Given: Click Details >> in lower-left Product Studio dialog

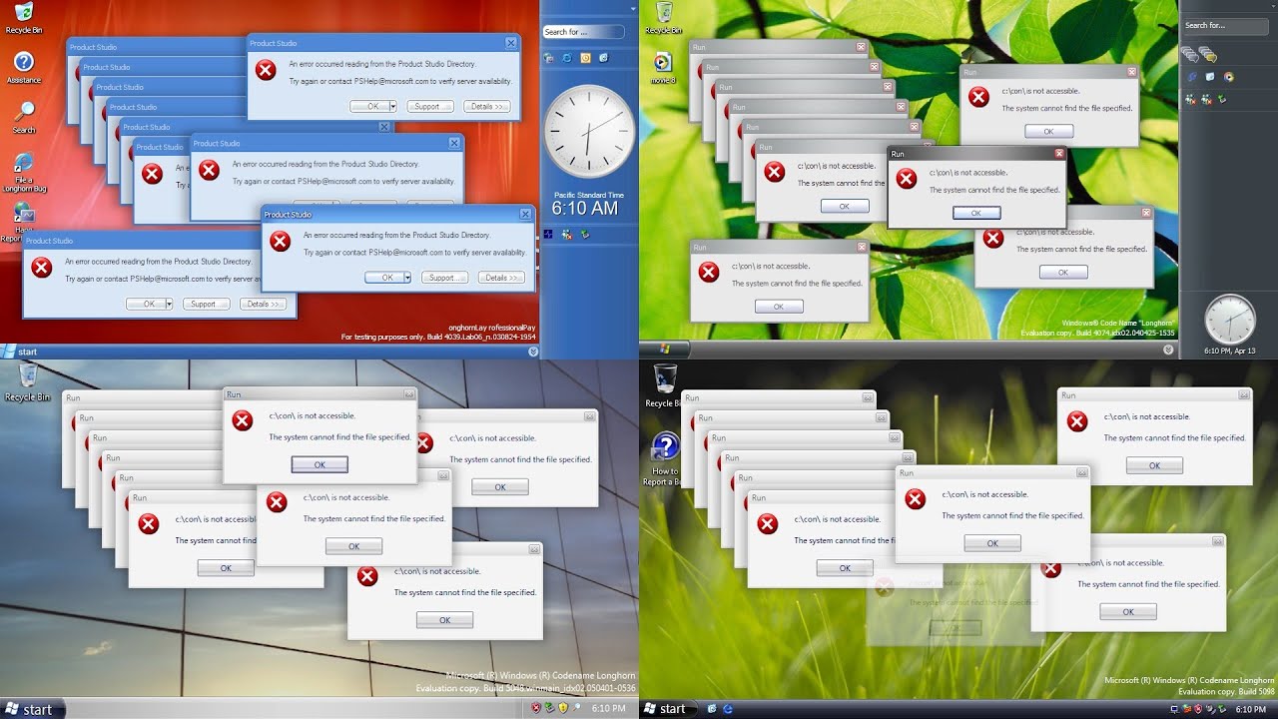Looking at the screenshot, I should tap(264, 304).
